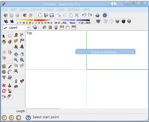
Task: Choose the pink Eraser tool
Action: 10,42
